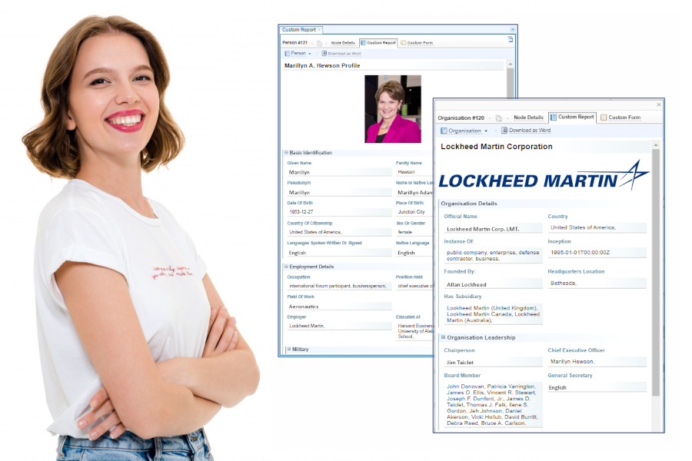Close the Organisation window
This screenshot has width=692, height=461.
(x=658, y=105)
